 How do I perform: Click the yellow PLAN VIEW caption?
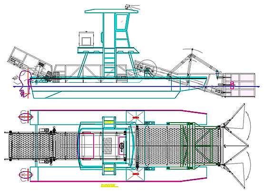(109, 185)
